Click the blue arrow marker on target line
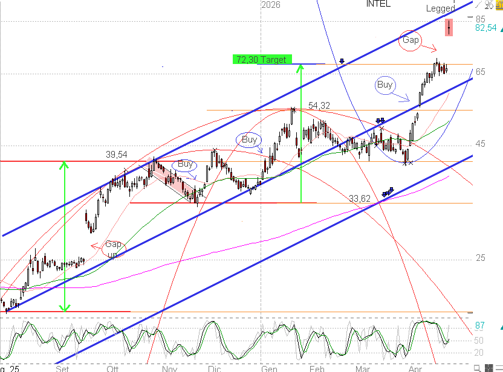 [342, 62]
